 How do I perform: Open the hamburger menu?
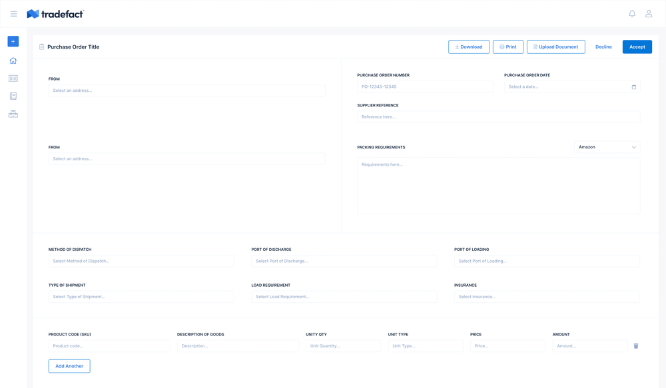13,14
